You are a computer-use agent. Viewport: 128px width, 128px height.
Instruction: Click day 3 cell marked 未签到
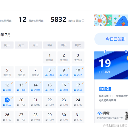78,57
